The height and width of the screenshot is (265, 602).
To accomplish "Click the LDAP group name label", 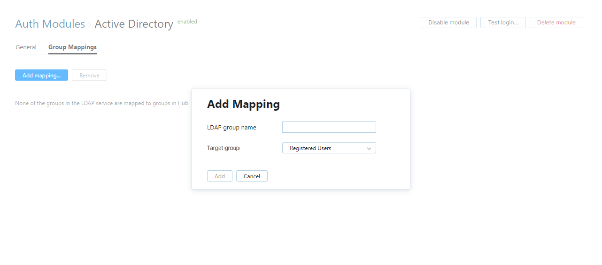I will tap(232, 128).
